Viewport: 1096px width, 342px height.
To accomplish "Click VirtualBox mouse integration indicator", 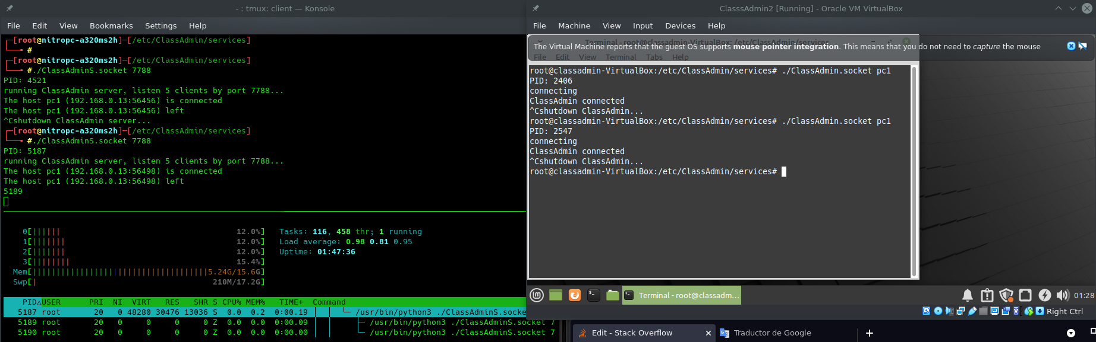I will [x=1029, y=311].
